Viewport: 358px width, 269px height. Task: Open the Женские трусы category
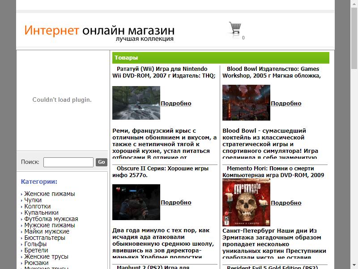[46, 256]
